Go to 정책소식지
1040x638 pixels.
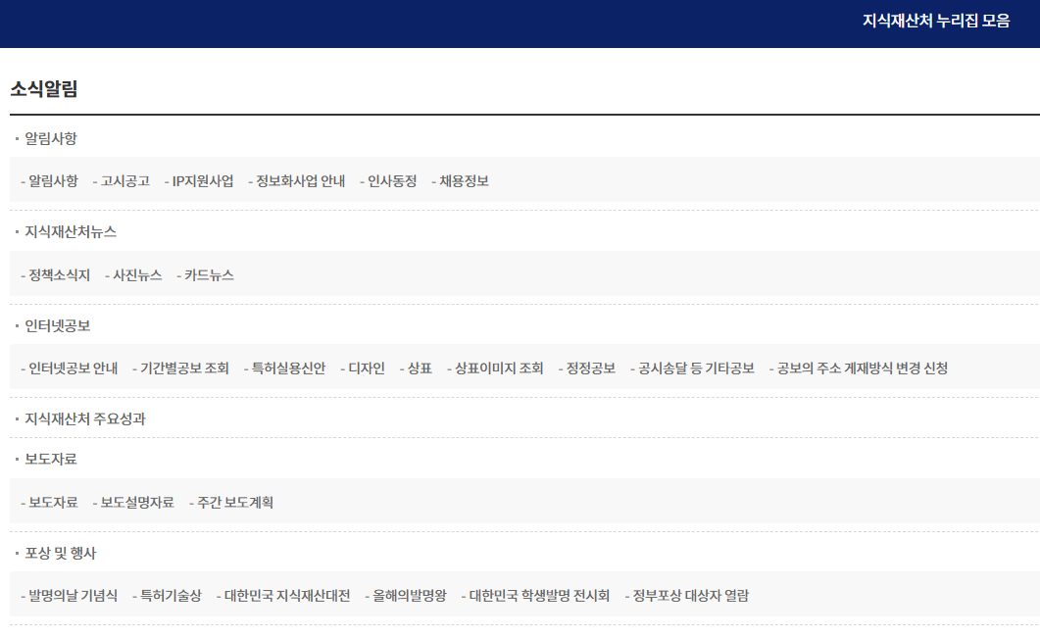coord(59,275)
